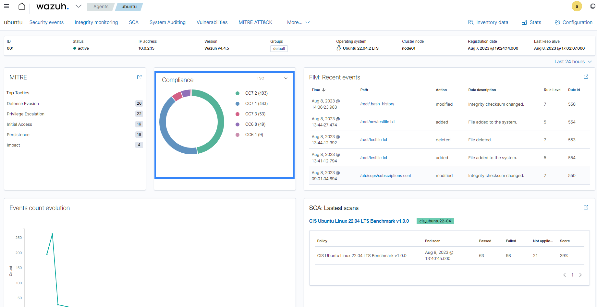Open the help icon top right
This screenshot has height=307, width=597.
[x=592, y=6]
